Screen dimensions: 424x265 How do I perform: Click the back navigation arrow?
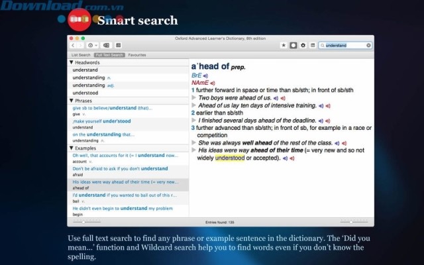tap(73, 46)
